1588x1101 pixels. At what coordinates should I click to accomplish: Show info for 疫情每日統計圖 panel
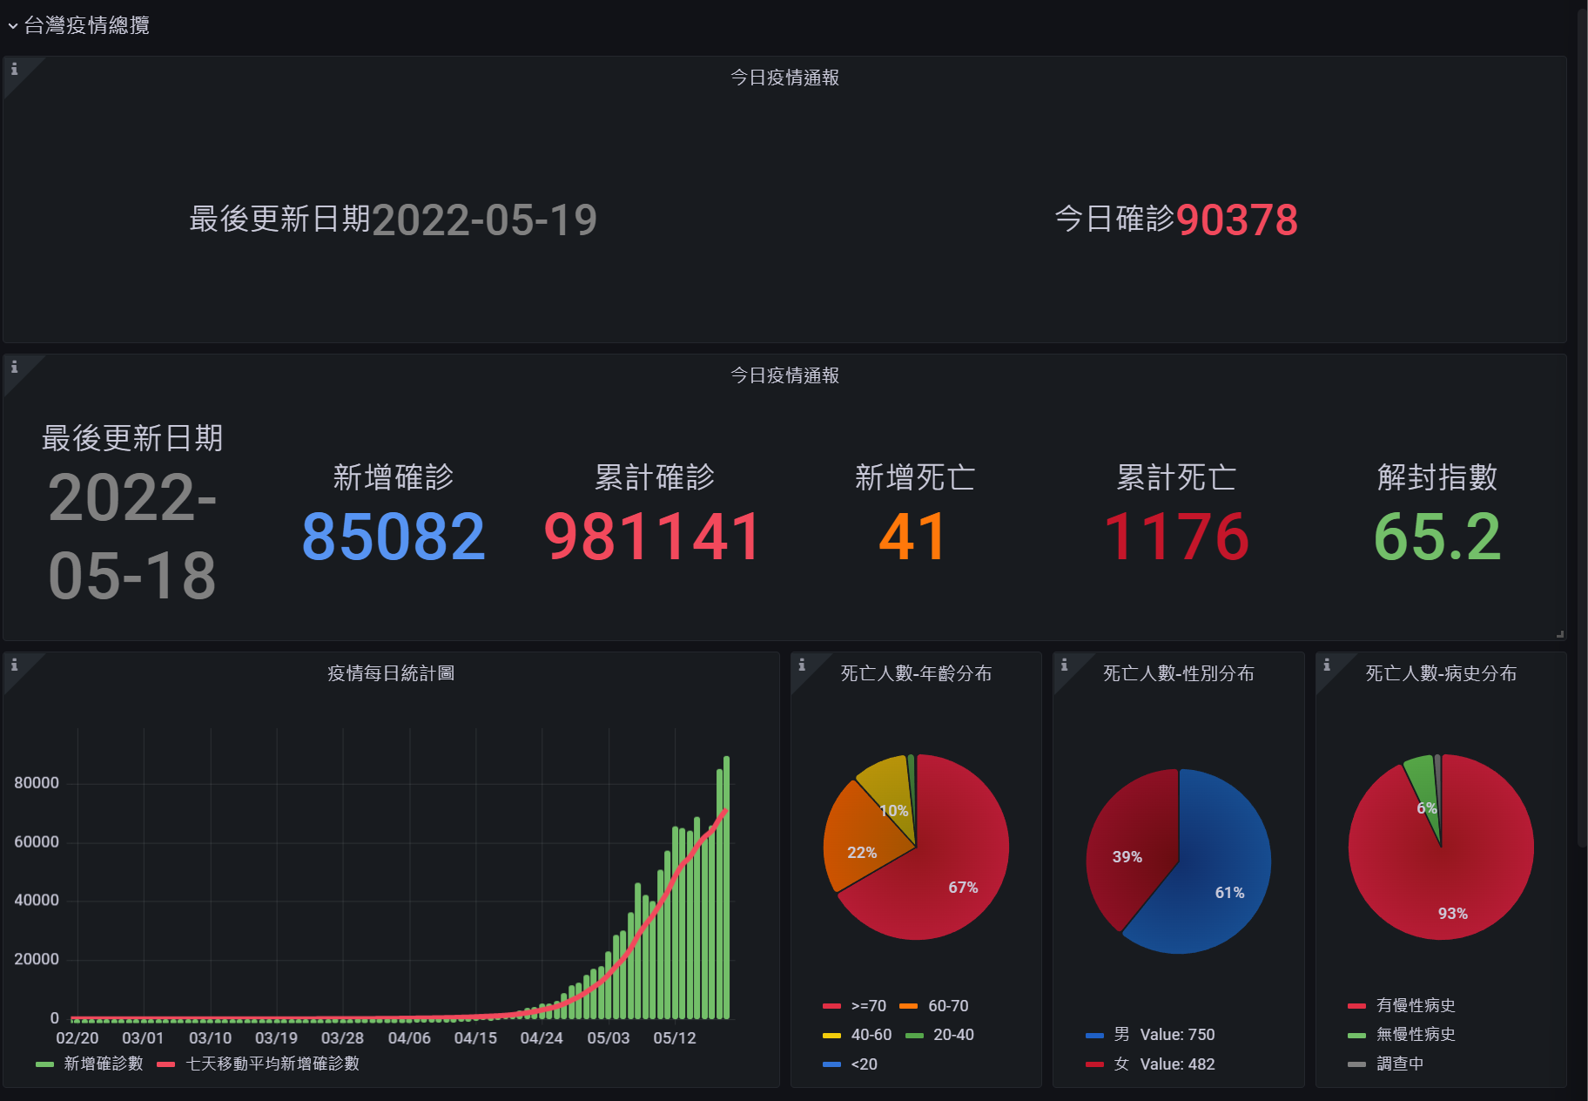click(14, 665)
